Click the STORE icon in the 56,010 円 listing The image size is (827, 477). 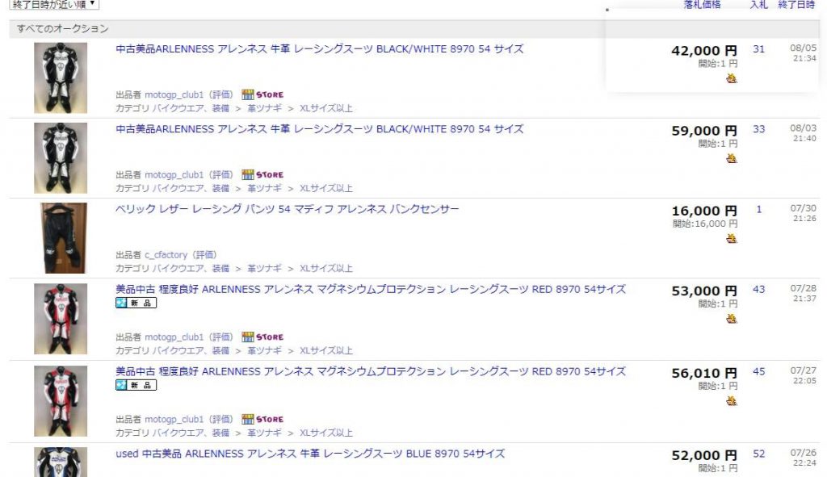pyautogui.click(x=262, y=419)
